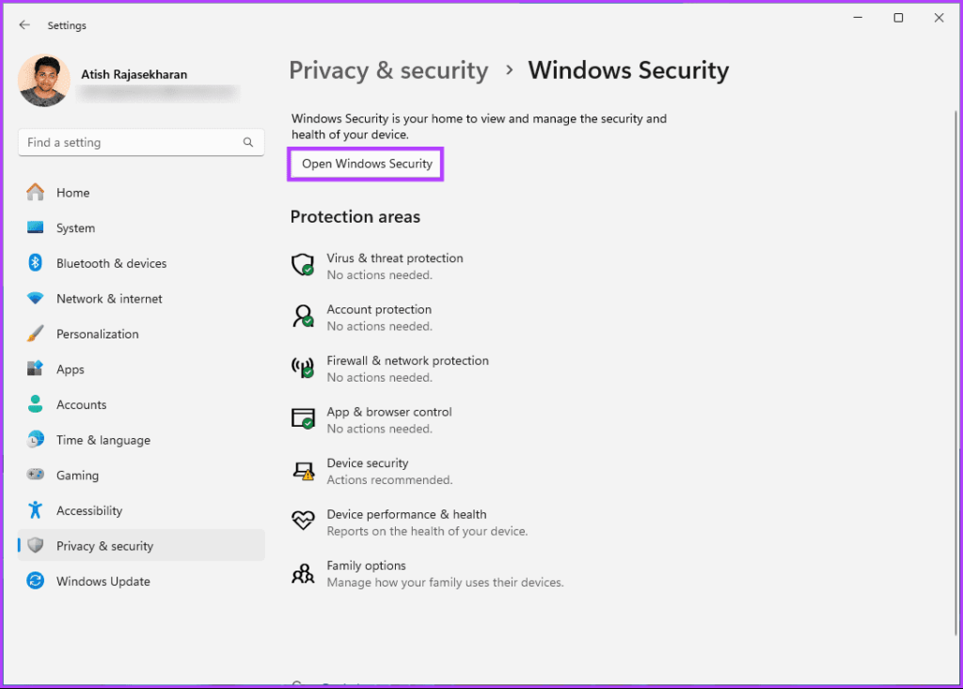Select the Accessibility icon

pos(35,510)
